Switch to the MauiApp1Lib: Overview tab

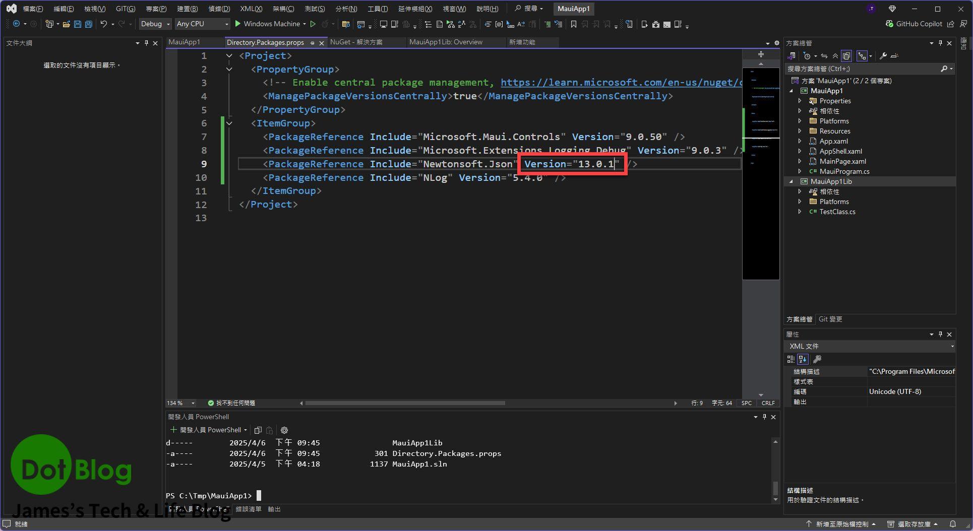(x=446, y=42)
